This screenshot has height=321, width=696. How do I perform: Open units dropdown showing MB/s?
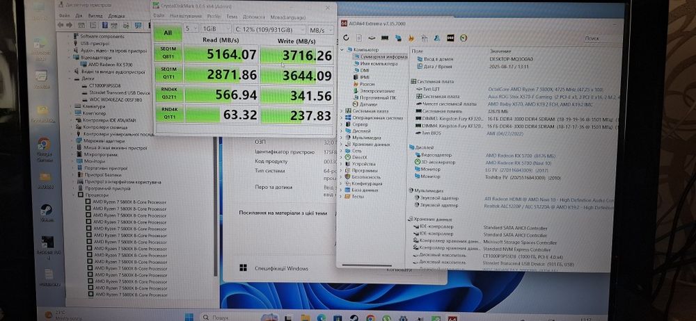point(320,30)
